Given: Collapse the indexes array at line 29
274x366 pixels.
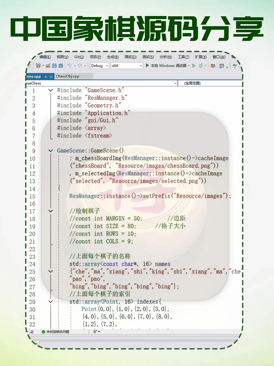Looking at the screenshot, I should click(50, 301).
